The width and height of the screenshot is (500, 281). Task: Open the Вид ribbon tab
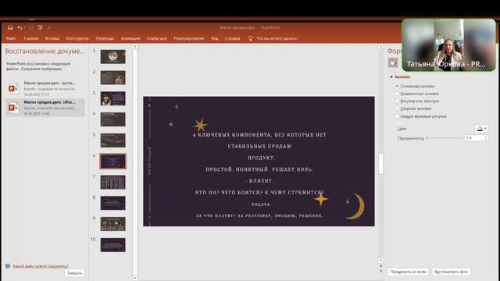pyautogui.click(x=215, y=38)
